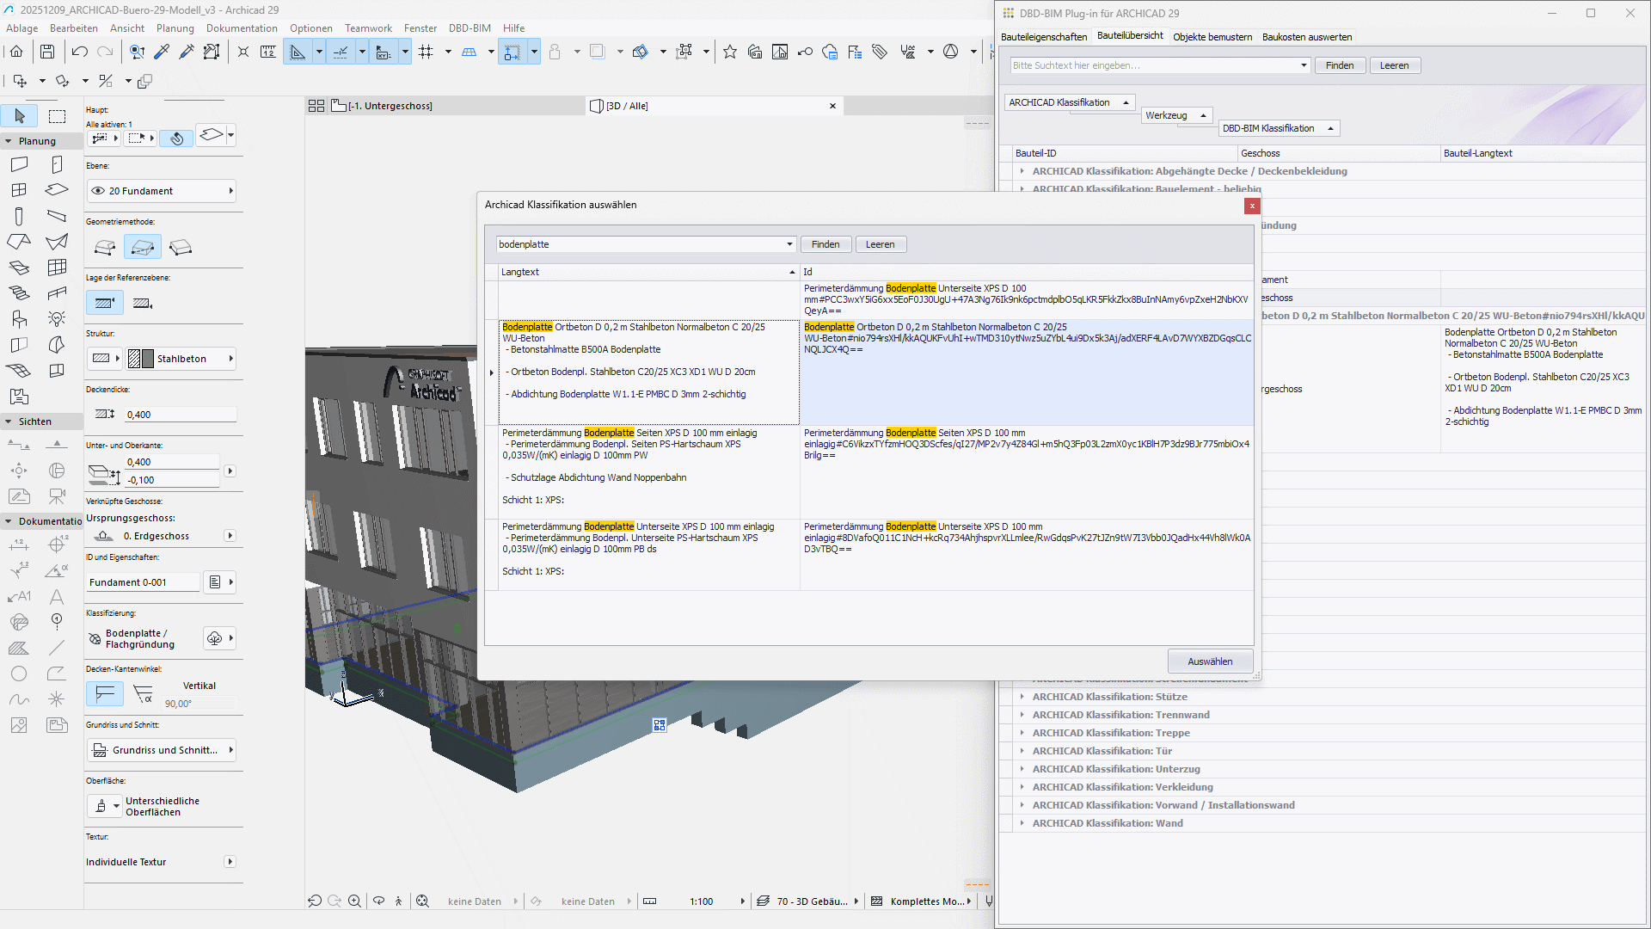The width and height of the screenshot is (1651, 929).
Task: Select the Arrow selection tool
Action: pos(19,116)
